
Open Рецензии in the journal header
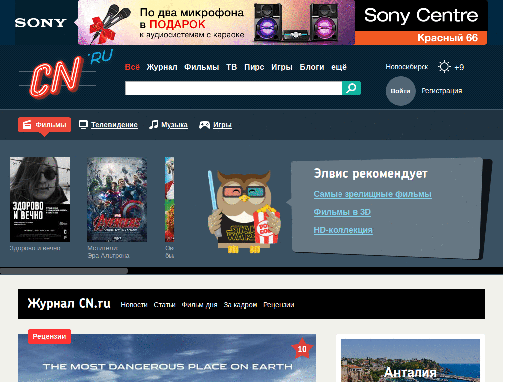point(279,305)
